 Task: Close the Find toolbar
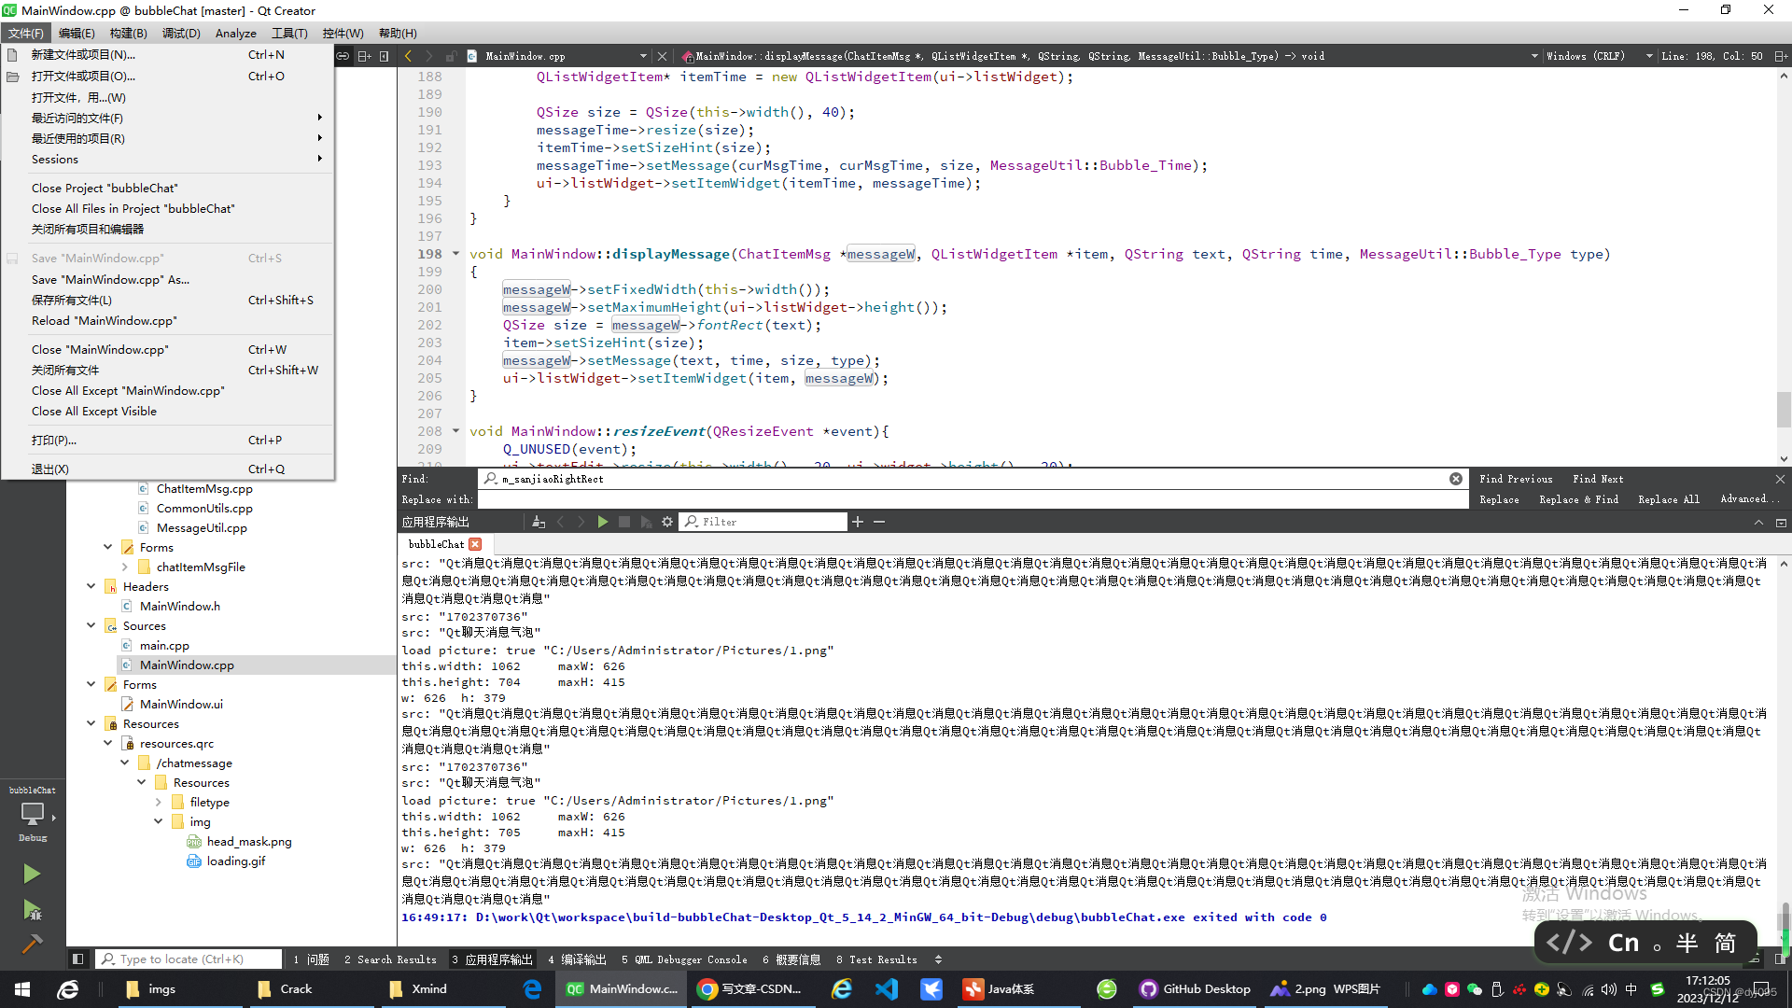1780,479
